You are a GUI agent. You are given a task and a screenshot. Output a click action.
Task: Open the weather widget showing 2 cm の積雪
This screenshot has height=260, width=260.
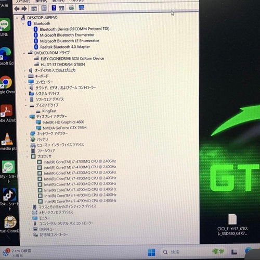[17, 253]
